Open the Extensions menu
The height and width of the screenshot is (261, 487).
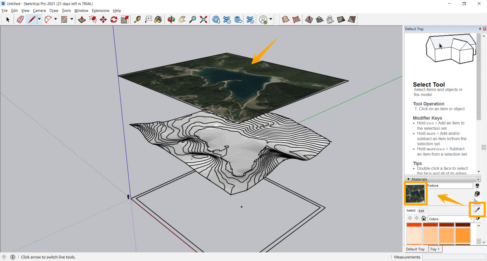[x=100, y=11]
